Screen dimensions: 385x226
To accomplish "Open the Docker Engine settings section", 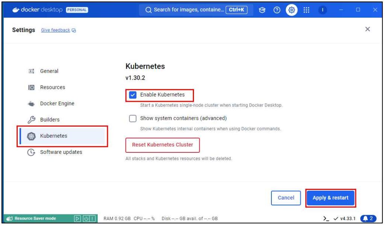I will pos(57,104).
